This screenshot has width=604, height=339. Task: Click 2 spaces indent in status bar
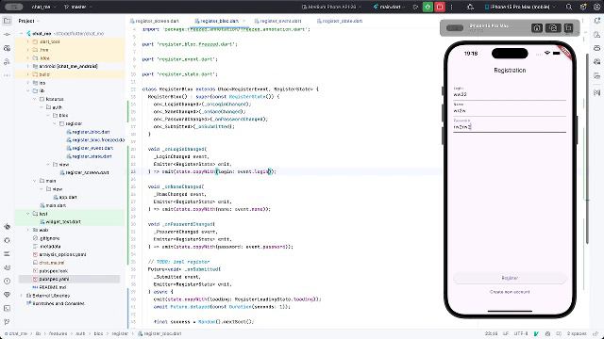(x=577, y=333)
